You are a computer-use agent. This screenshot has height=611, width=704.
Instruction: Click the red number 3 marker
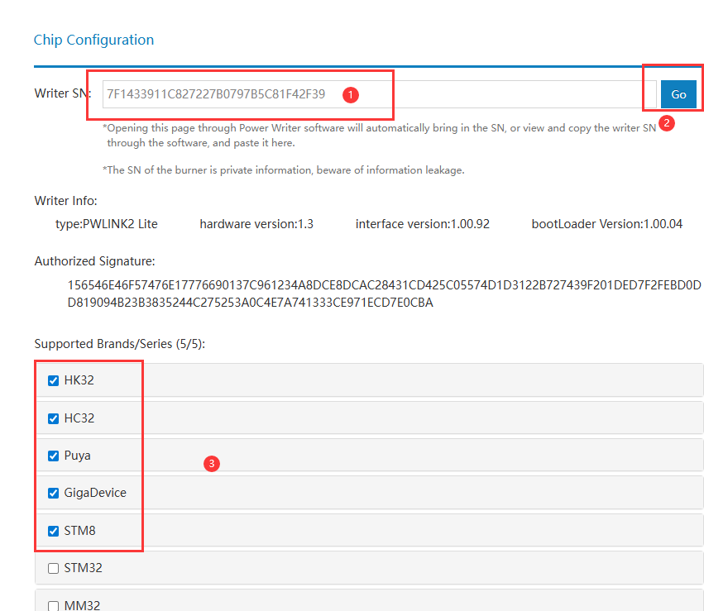click(x=212, y=464)
